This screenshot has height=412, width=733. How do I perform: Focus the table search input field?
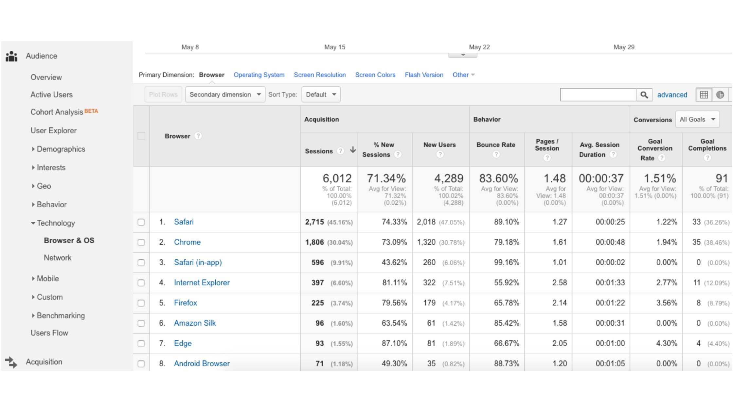pyautogui.click(x=598, y=95)
